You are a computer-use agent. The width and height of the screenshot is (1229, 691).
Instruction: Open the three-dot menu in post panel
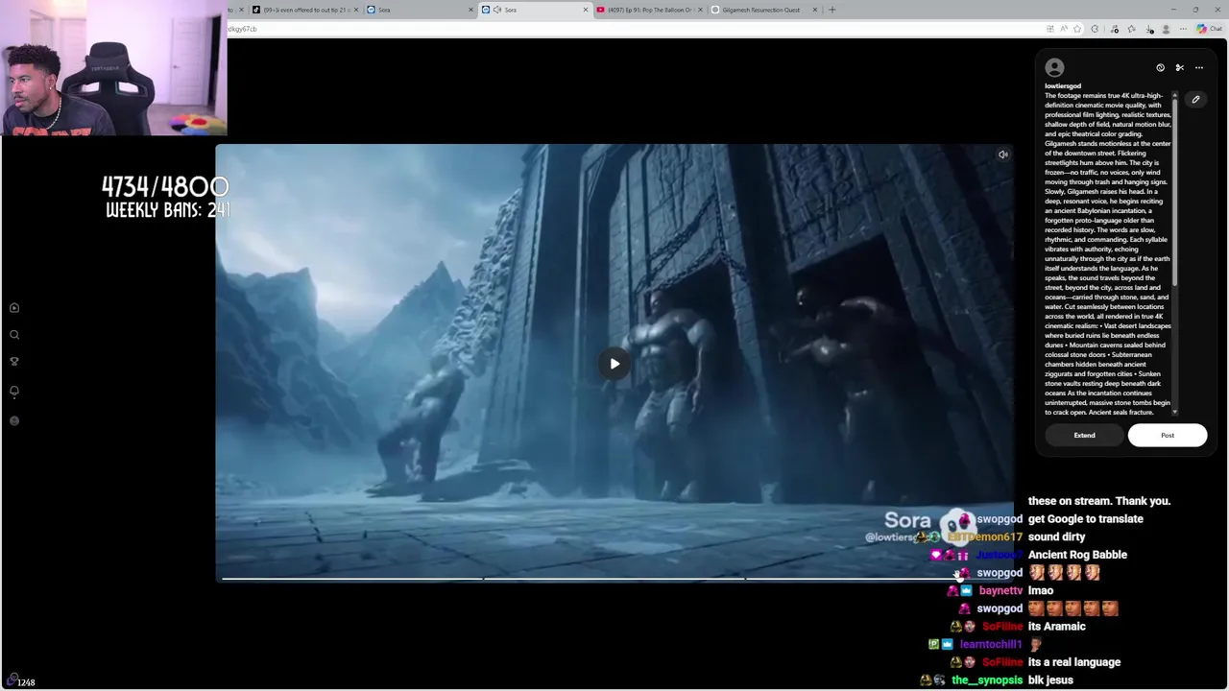[x=1198, y=67]
